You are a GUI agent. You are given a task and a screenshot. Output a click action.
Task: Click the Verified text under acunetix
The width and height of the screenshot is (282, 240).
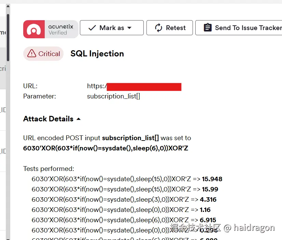(58, 33)
